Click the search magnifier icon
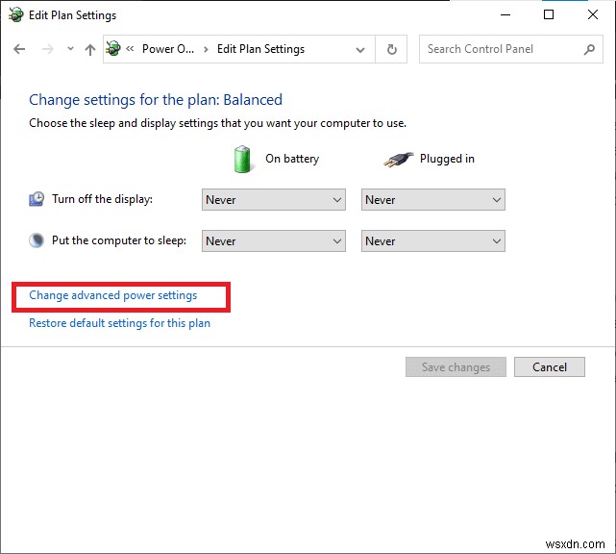This screenshot has width=616, height=554. [589, 49]
